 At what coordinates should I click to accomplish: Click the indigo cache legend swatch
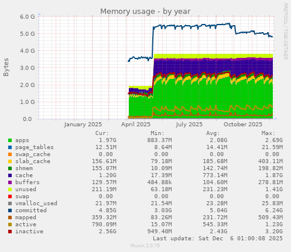tap(10, 175)
